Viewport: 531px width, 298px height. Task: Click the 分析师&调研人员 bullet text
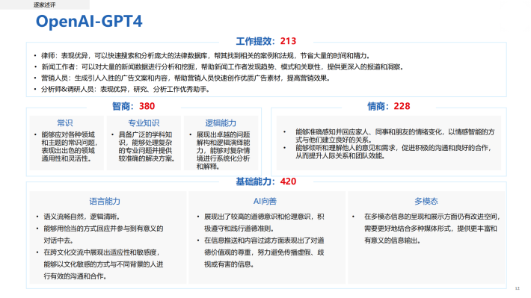126,90
